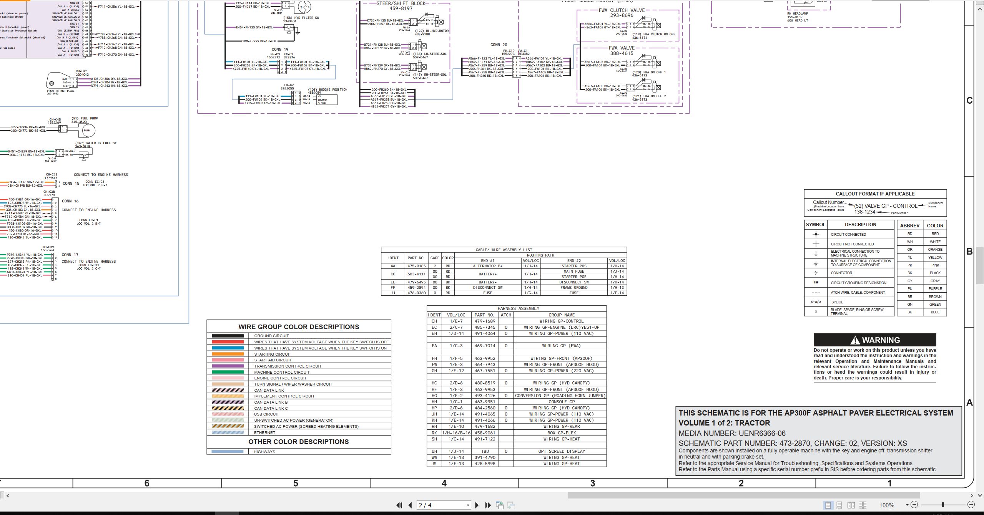Click the horizontal scrollbar right arrow

pyautogui.click(x=971, y=495)
